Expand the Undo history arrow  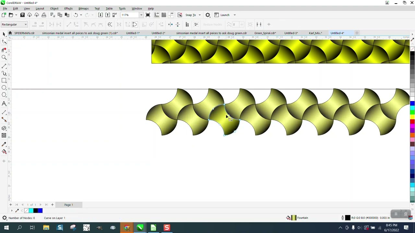[81, 15]
